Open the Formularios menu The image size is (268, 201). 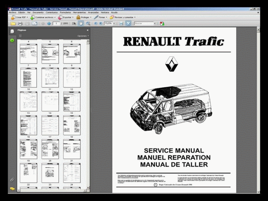tap(65, 12)
